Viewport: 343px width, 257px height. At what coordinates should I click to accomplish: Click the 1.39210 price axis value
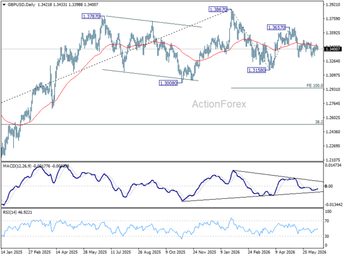pos(333,5)
